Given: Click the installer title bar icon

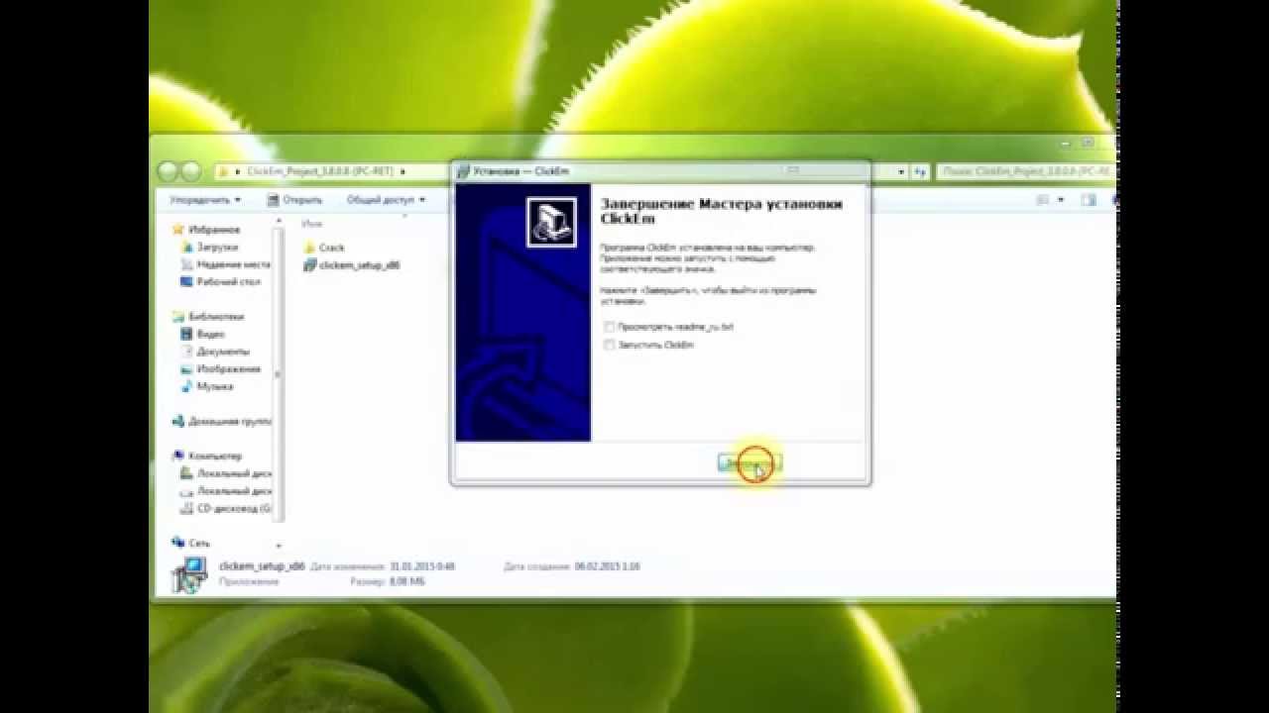Looking at the screenshot, I should pyautogui.click(x=463, y=171).
